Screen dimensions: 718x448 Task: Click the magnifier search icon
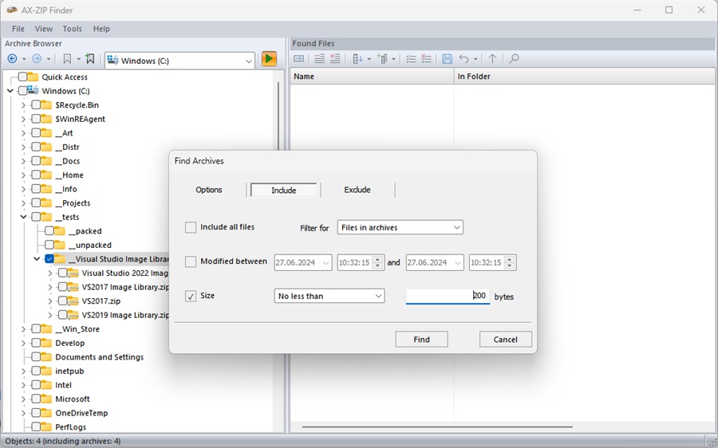pos(514,58)
